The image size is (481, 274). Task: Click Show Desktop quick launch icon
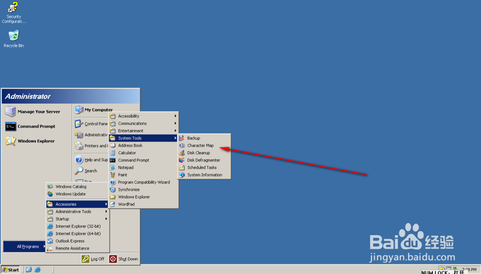(x=29, y=270)
